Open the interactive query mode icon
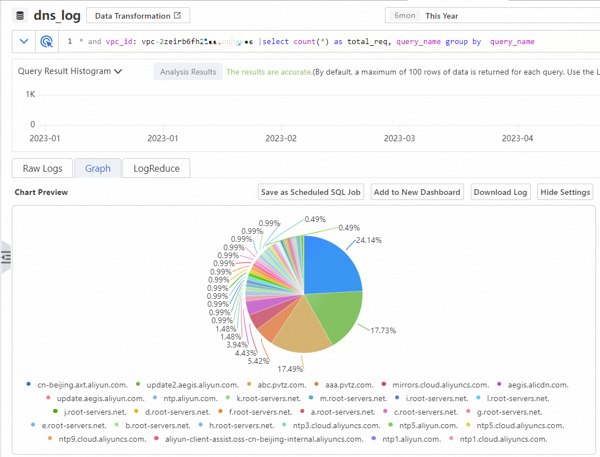The image size is (600, 457). pos(47,41)
